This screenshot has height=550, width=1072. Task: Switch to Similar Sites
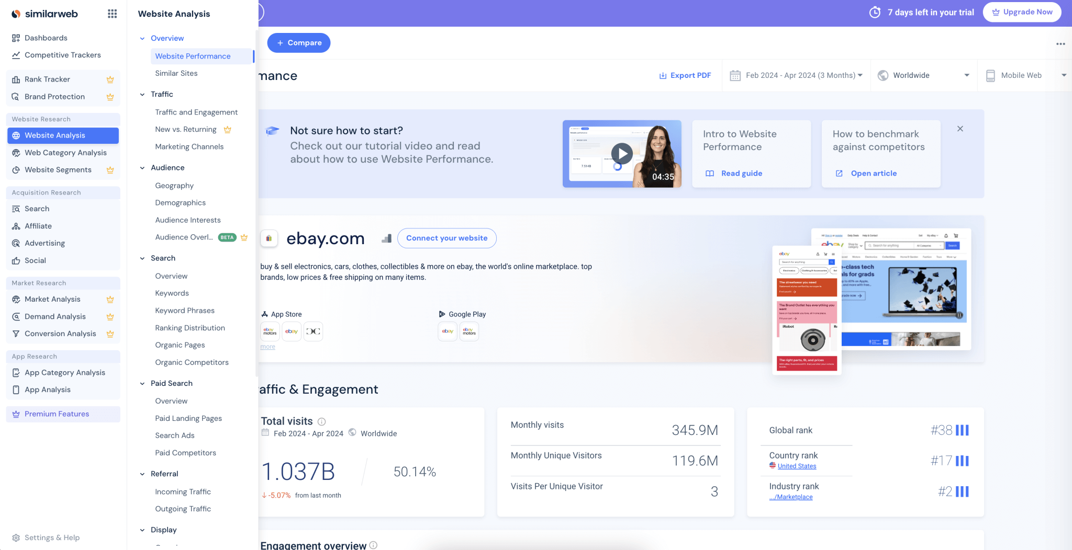(x=176, y=73)
